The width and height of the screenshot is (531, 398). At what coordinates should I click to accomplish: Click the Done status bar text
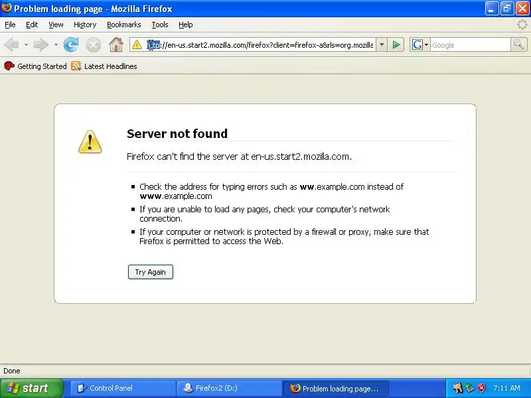click(12, 371)
